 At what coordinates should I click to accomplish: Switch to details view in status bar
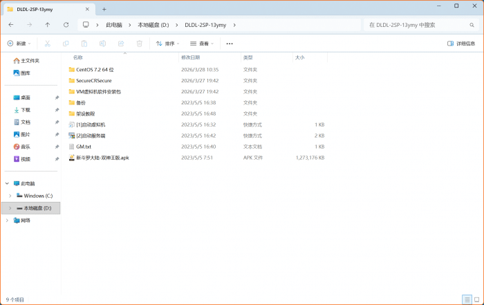pyautogui.click(x=467, y=299)
